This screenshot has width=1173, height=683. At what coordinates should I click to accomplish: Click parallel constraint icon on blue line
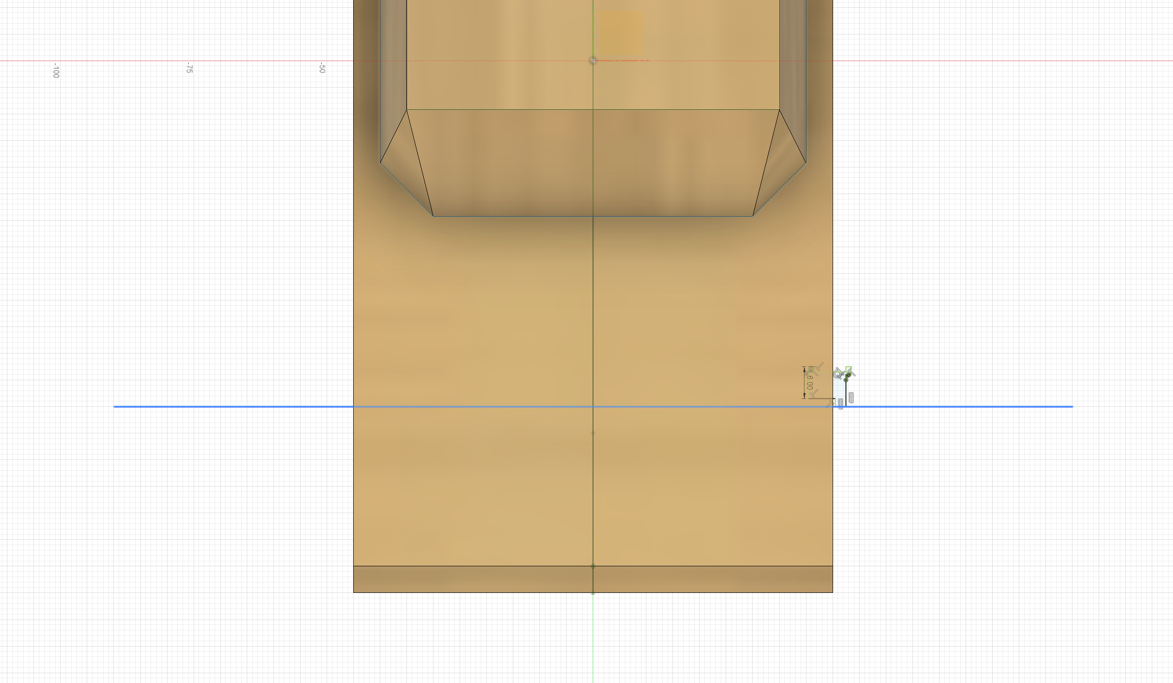(840, 403)
